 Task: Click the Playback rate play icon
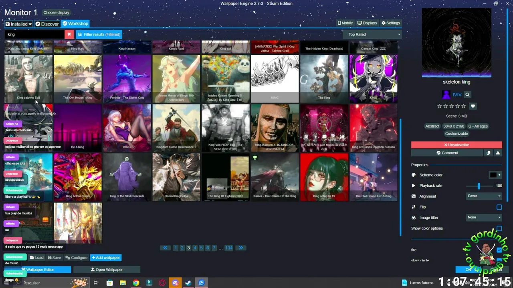414,186
